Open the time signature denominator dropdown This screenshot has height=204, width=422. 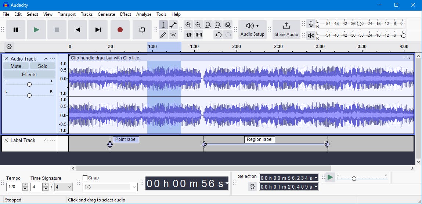pos(63,187)
